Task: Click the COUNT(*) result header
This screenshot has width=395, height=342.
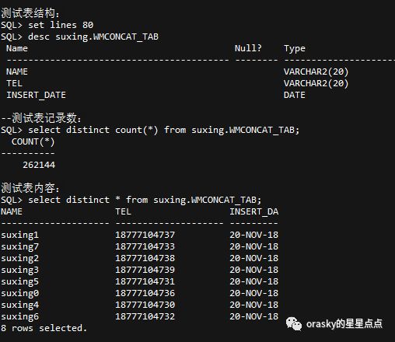Action: (33, 141)
